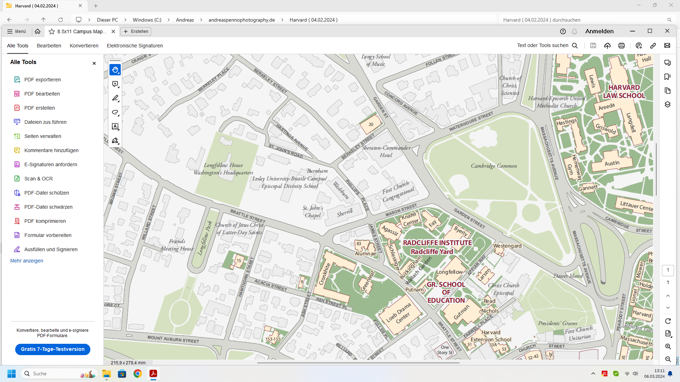Select the text selection tool

point(115,127)
